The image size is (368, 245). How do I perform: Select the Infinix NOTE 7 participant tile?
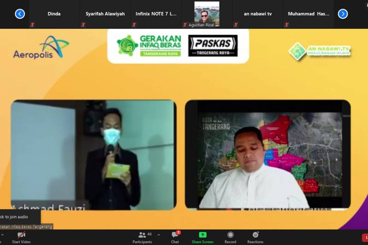pyautogui.click(x=156, y=14)
